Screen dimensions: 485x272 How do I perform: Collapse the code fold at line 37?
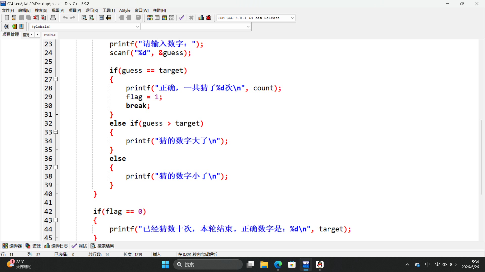tap(56, 167)
